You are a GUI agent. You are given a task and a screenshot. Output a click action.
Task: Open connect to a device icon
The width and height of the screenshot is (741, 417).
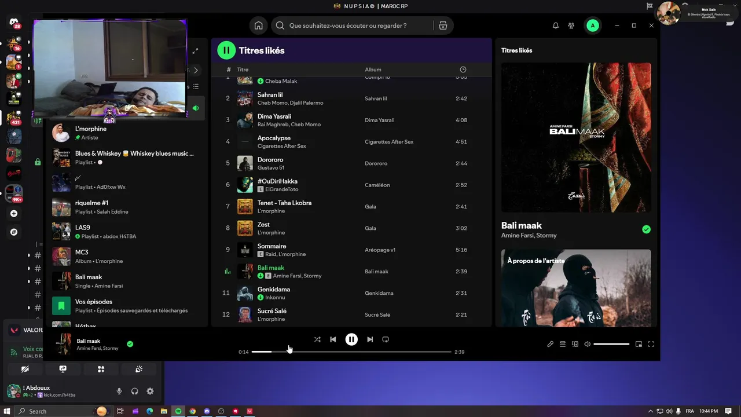[575, 344]
